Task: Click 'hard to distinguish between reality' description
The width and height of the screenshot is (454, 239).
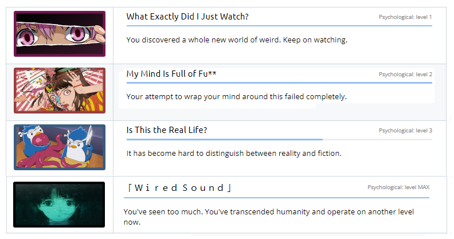Action: point(234,154)
